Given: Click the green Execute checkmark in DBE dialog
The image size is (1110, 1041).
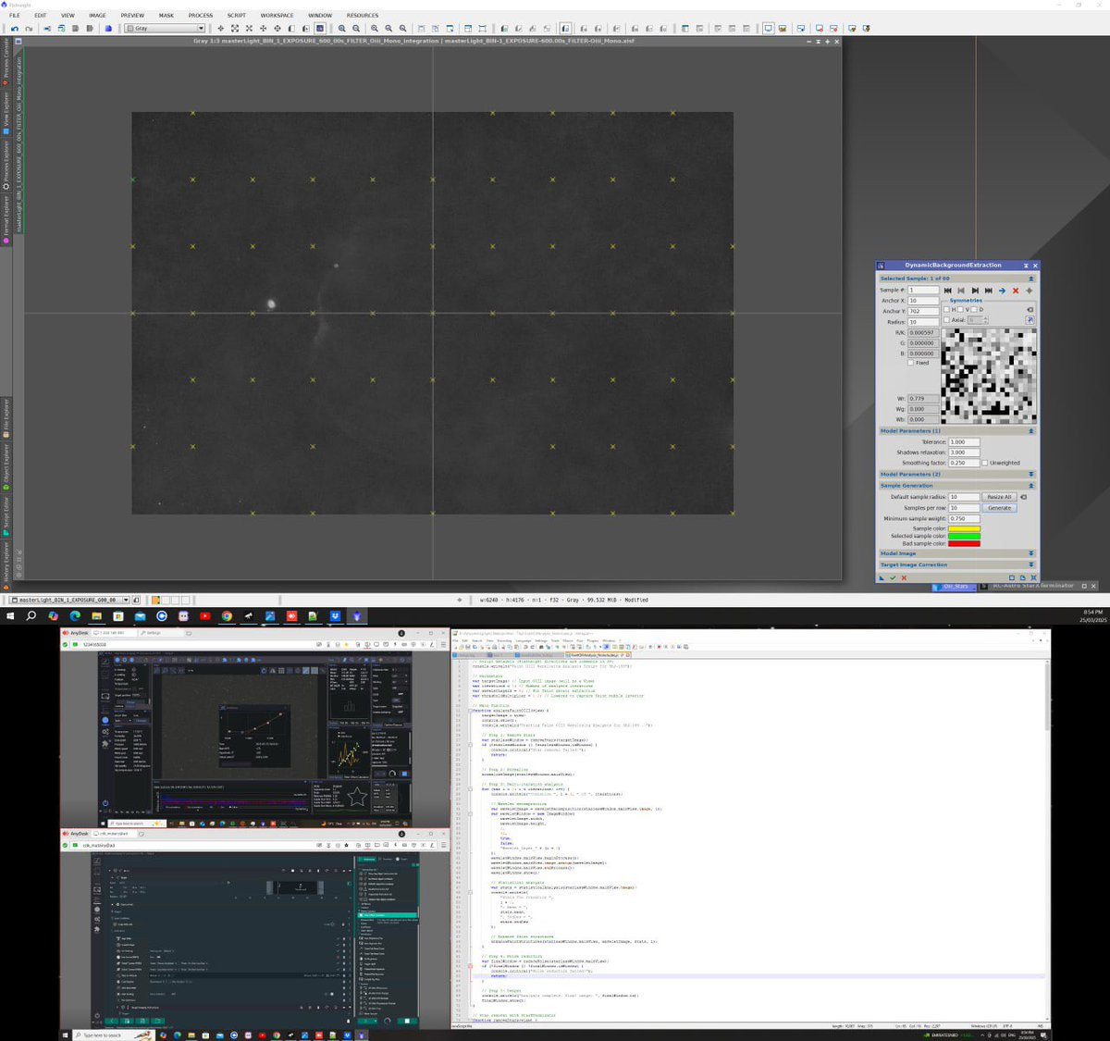Looking at the screenshot, I should [x=893, y=577].
